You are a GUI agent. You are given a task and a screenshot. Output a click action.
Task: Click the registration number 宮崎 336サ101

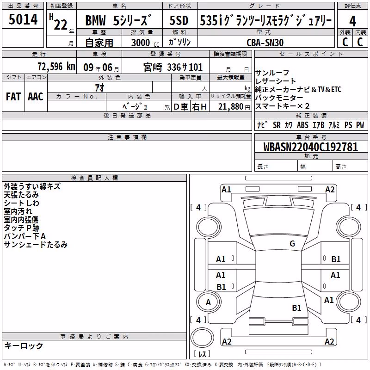click(173, 67)
